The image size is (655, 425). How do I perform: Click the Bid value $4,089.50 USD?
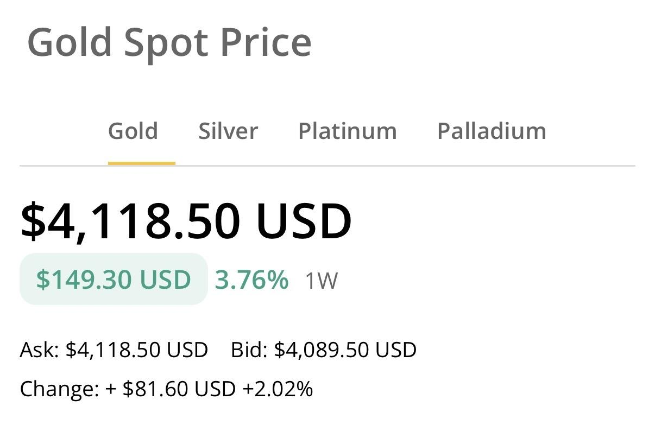click(345, 350)
